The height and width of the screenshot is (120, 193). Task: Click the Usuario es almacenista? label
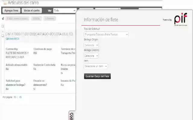pos(40,83)
